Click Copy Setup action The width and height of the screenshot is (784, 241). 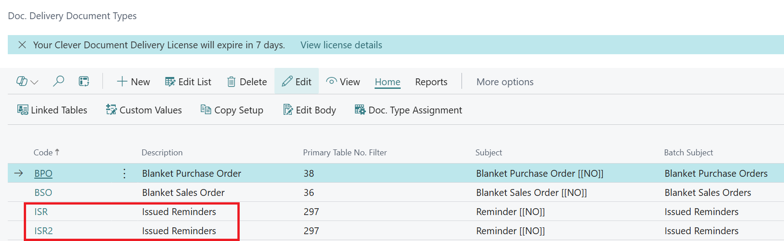[232, 110]
